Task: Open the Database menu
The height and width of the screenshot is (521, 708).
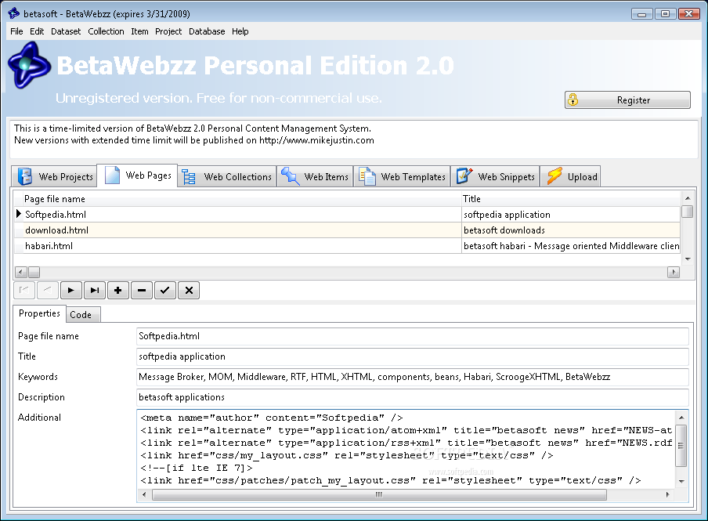Action: click(x=207, y=31)
